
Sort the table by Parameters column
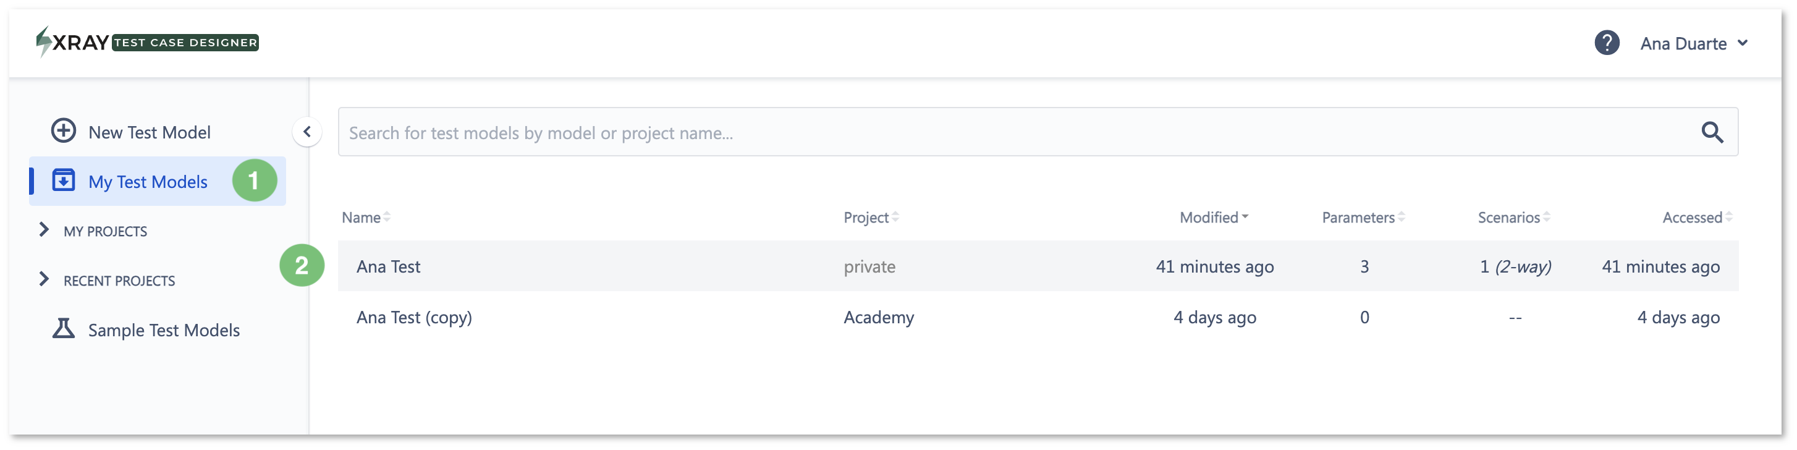point(1363,218)
